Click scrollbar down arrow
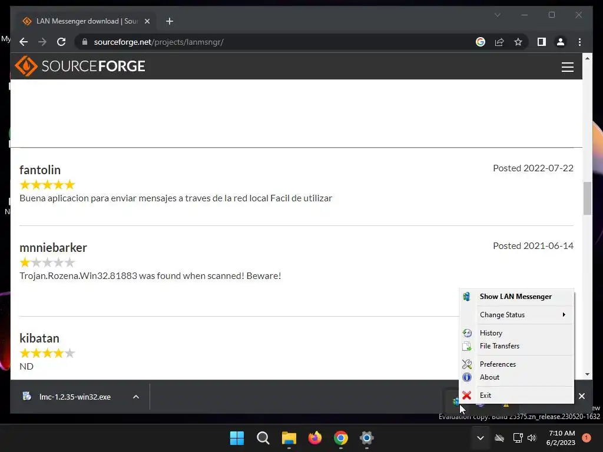 tap(587, 374)
